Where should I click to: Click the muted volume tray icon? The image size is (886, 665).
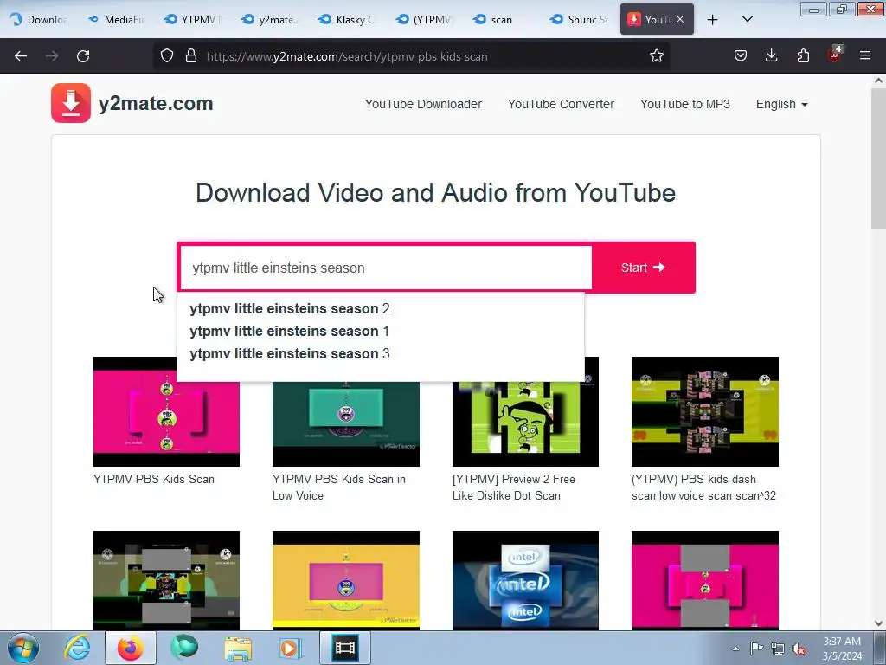[799, 649]
